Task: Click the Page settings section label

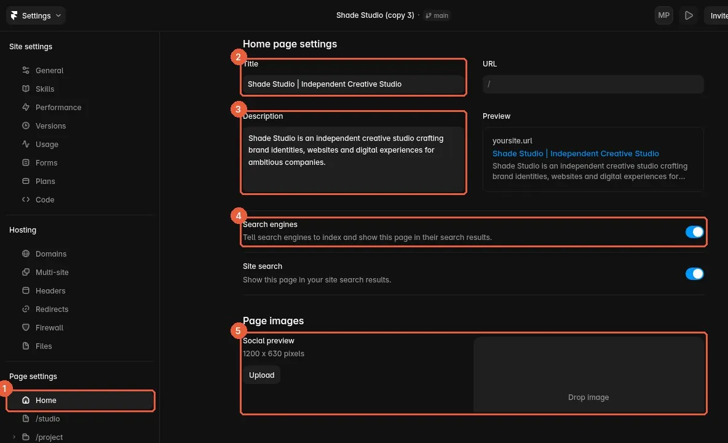Action: point(33,376)
